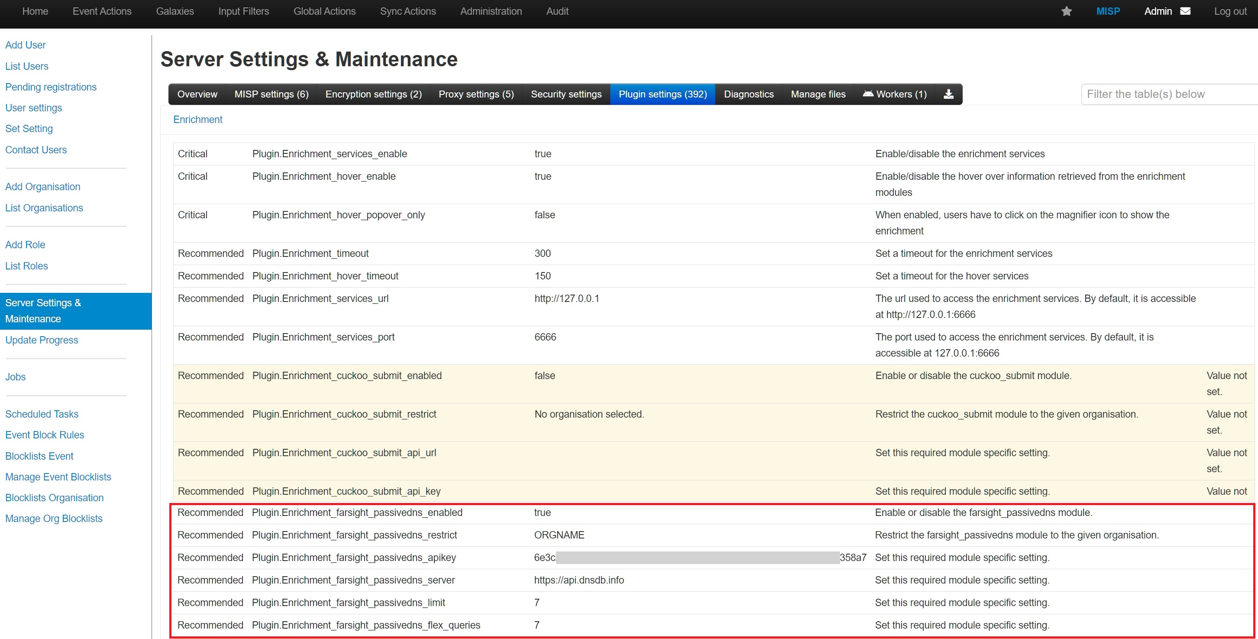
Task: View the Encryption settings tab
Action: (373, 94)
